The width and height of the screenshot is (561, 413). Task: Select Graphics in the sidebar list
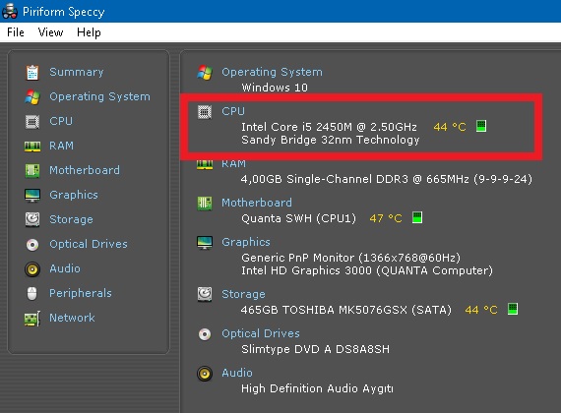(x=74, y=195)
